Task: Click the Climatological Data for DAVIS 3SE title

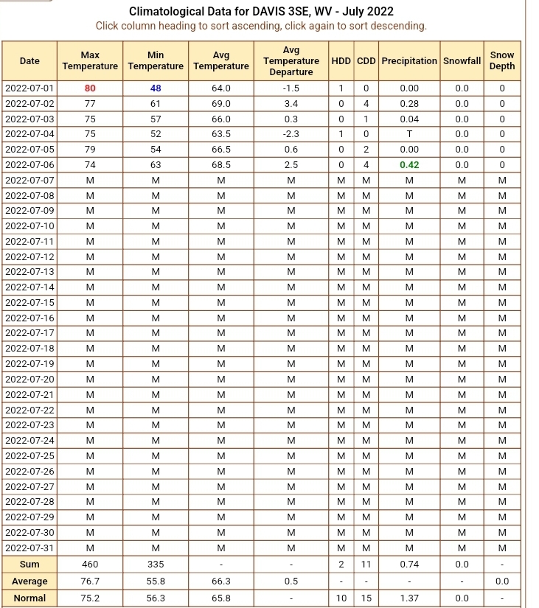Action: 261,12
